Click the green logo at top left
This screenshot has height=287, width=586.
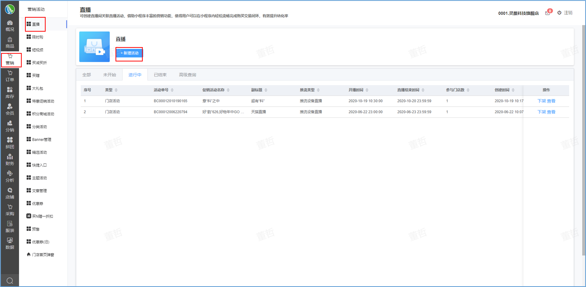point(10,9)
